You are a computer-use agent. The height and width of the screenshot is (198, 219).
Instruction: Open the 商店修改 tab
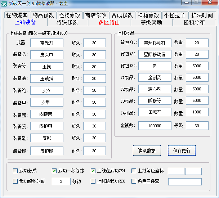coord(96,15)
